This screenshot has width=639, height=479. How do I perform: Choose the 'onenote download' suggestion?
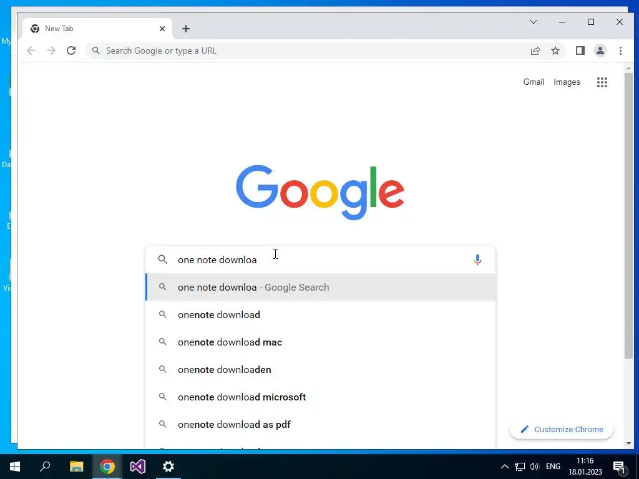321,314
